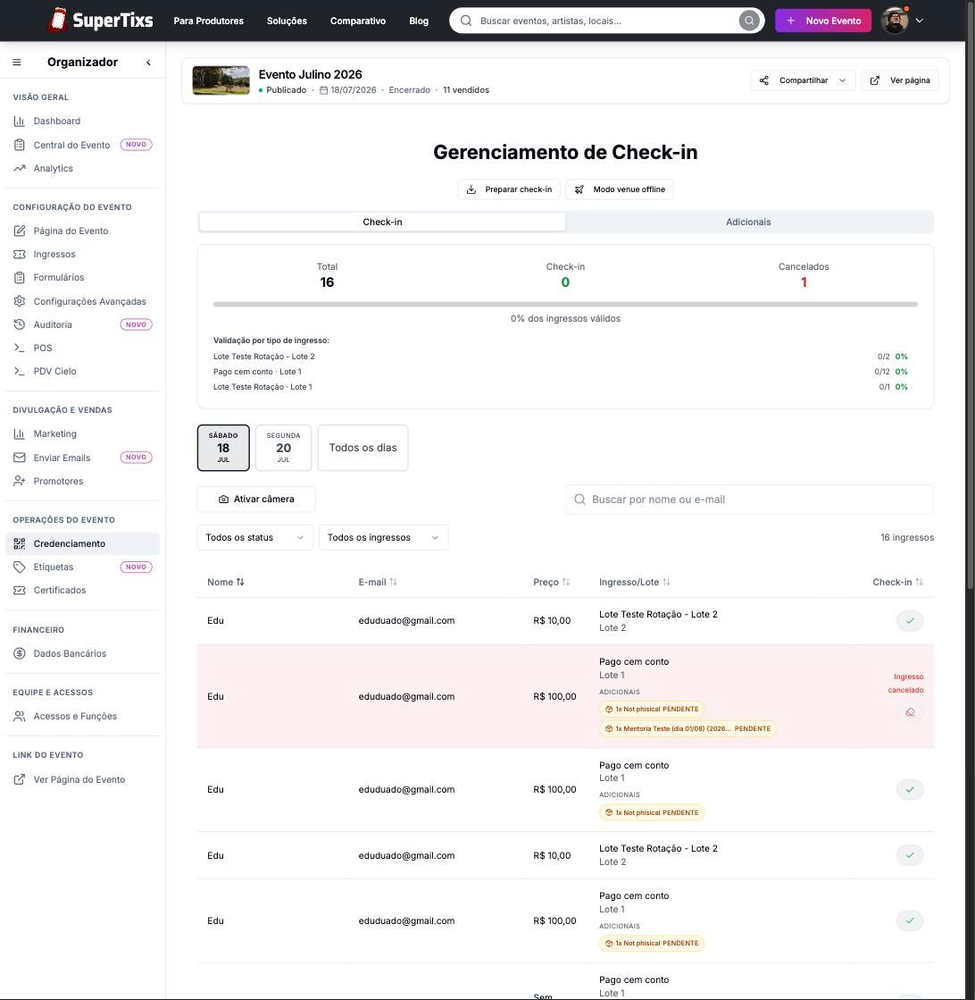Click Preparar check-in button
The height and width of the screenshot is (1000, 975).
[509, 189]
